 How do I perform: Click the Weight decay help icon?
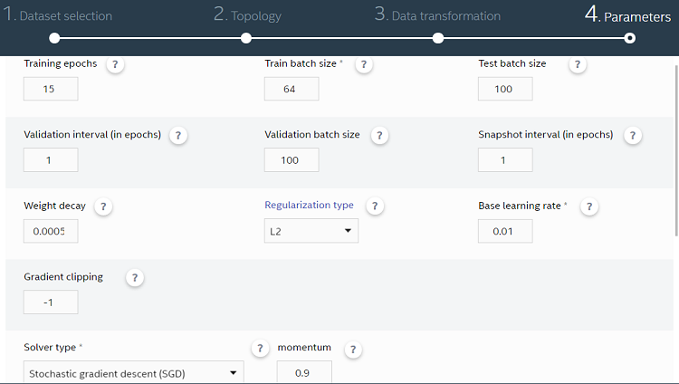(x=103, y=206)
